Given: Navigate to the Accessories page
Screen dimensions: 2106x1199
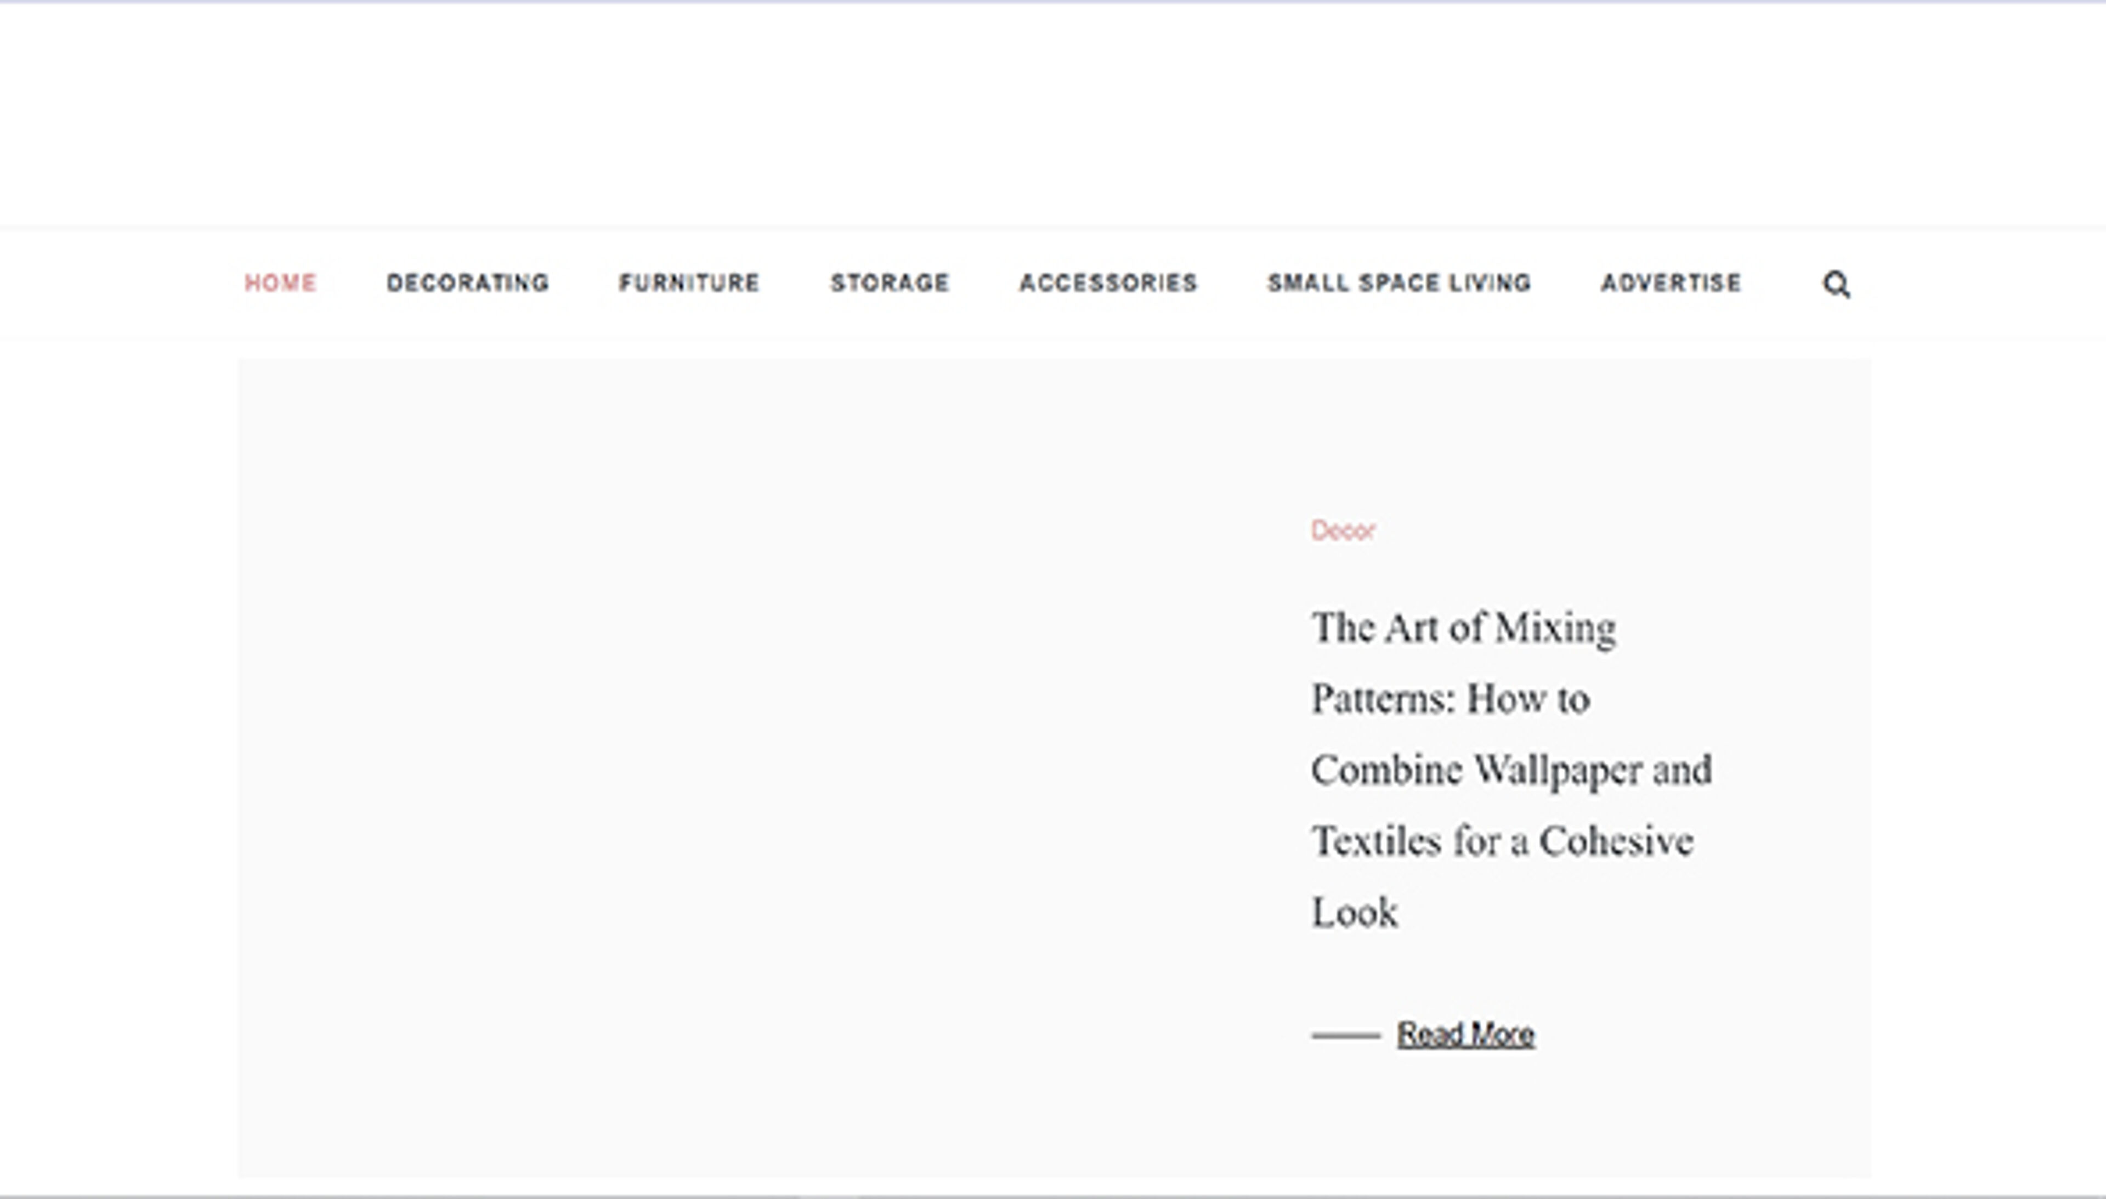Looking at the screenshot, I should pos(1108,283).
